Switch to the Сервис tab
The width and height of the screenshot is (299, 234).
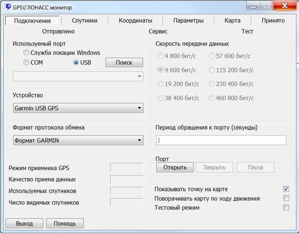click(x=158, y=31)
